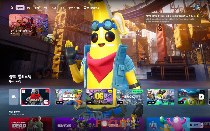This screenshot has height=131, width=210.
Task: Open the 플레이어 정보 (Player Info) tab
Action: tap(74, 8)
